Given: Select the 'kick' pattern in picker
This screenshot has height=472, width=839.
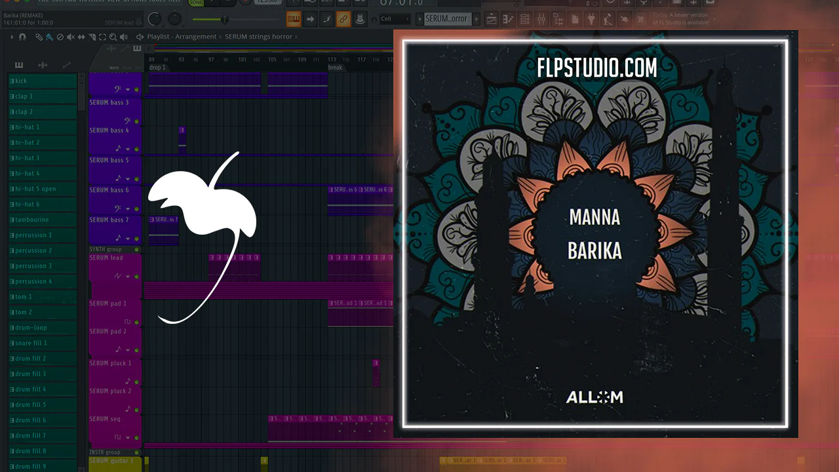Looking at the screenshot, I should (x=43, y=81).
